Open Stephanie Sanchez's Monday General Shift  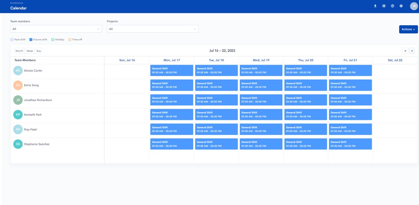pyautogui.click(x=172, y=144)
